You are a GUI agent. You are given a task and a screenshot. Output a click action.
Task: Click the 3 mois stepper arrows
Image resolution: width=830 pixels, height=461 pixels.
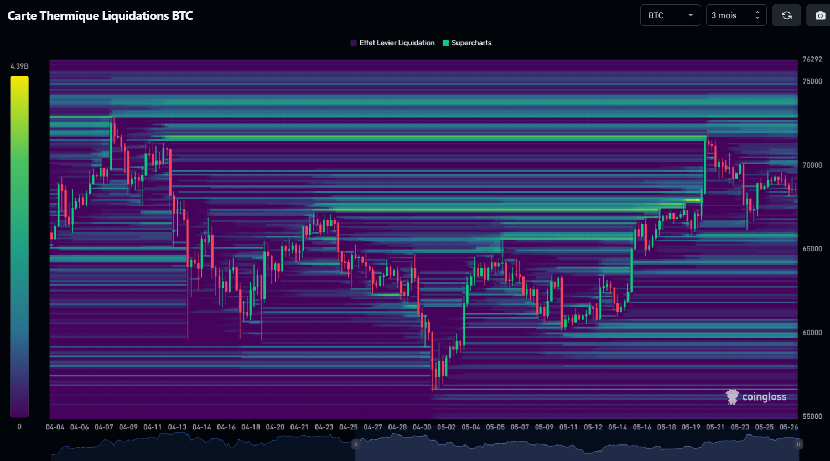click(758, 15)
